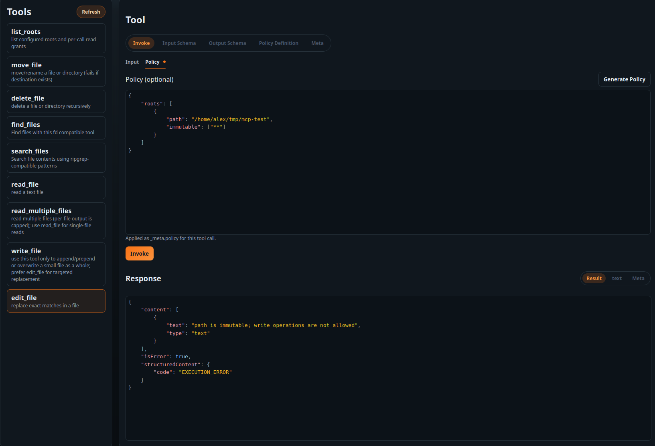
Task: Select the list_roots tool
Action: (x=56, y=38)
